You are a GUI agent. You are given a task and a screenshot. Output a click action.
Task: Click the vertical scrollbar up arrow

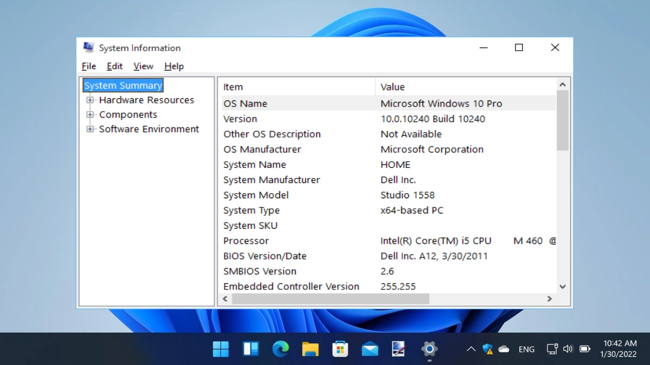click(x=563, y=85)
